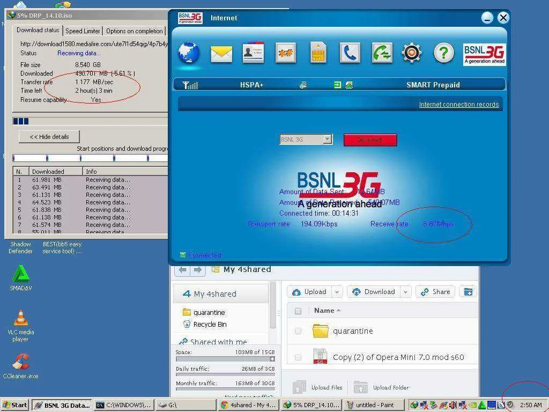Click the 4shared Upload button

[309, 292]
